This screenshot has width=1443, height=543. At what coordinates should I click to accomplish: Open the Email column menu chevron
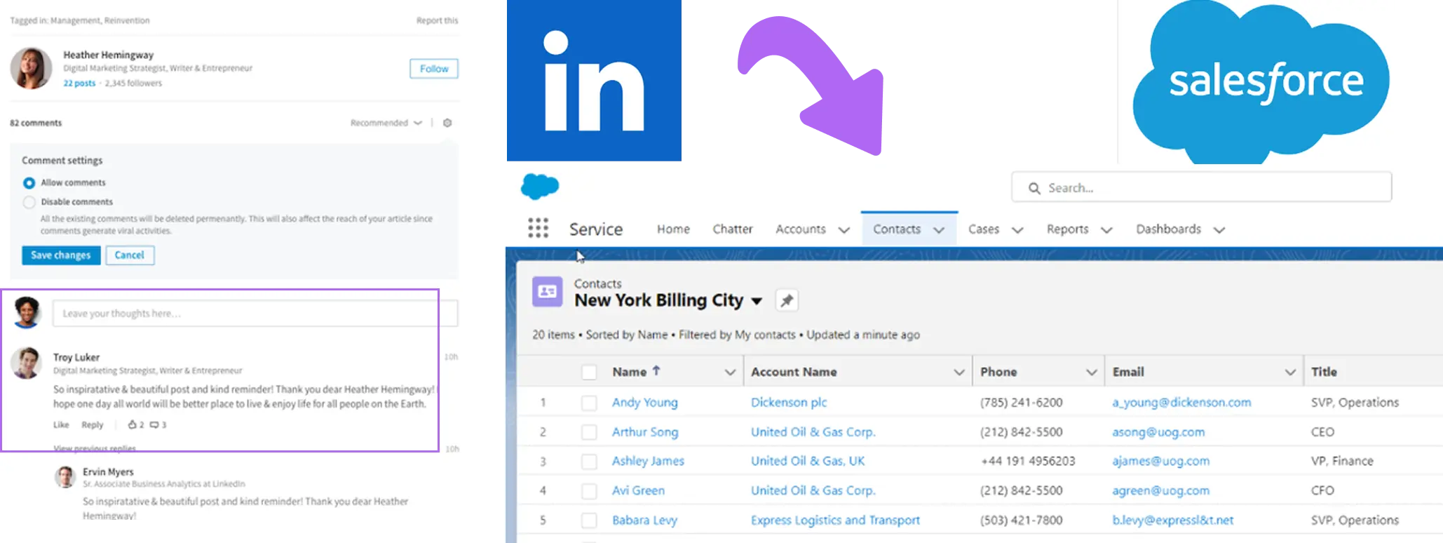click(1290, 373)
